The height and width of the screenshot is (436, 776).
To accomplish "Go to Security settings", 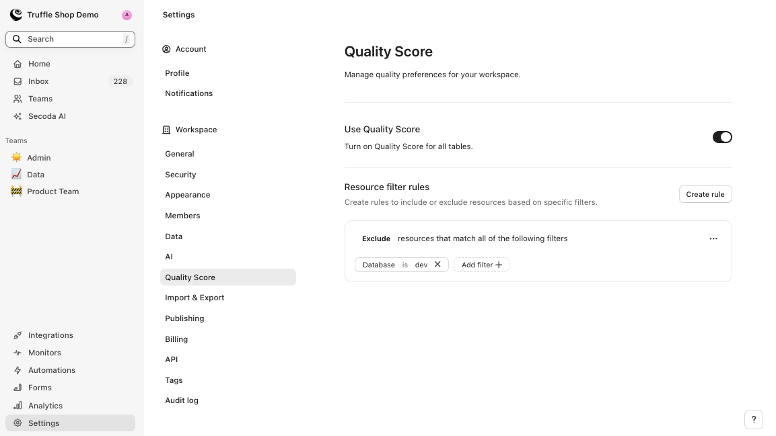I will 180,175.
